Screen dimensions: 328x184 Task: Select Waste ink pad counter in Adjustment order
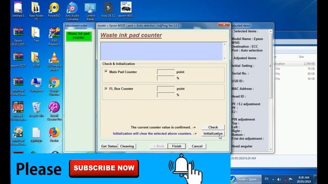click(78, 36)
